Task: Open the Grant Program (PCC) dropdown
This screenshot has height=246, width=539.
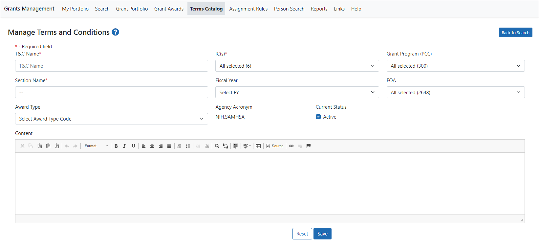Action: [x=456, y=66]
